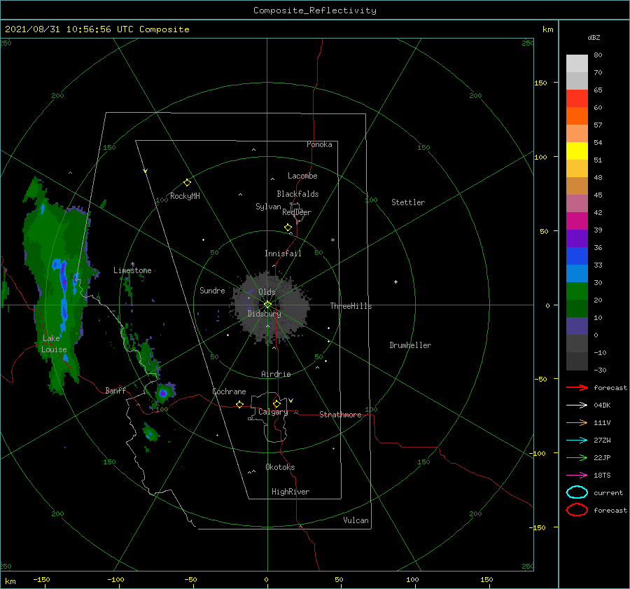Image resolution: width=630 pixels, height=589 pixels.
Task: Click the dBZ legend heading
Action: [594, 37]
